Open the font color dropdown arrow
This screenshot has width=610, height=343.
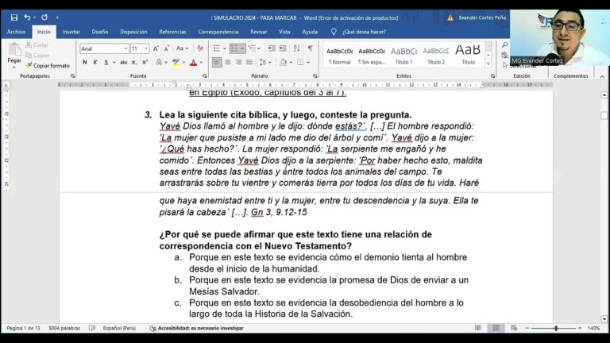pyautogui.click(x=201, y=62)
